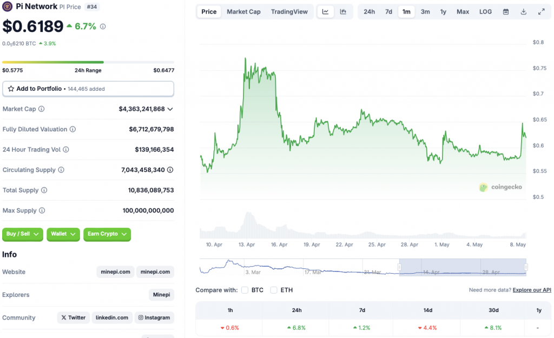
Task: Set chart range to Max
Action: pyautogui.click(x=463, y=12)
